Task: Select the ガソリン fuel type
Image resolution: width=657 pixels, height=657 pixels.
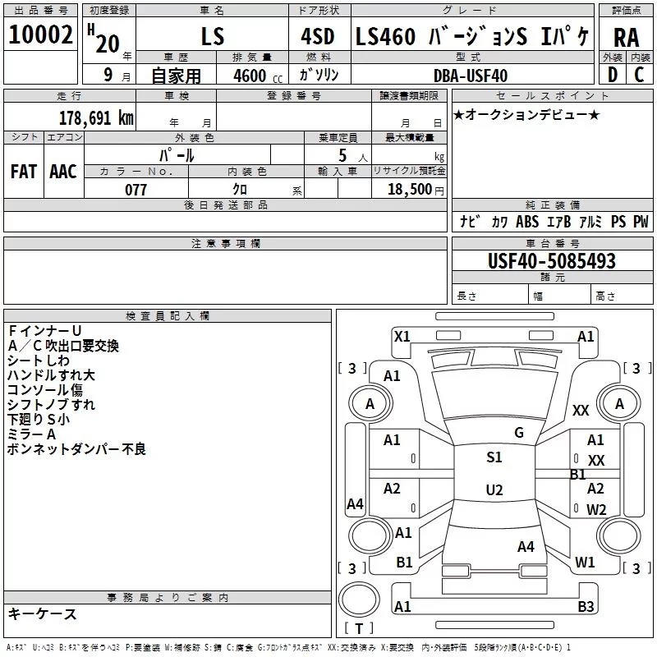Action: click(x=319, y=75)
